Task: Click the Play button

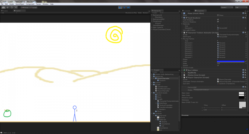Action: (120, 7)
